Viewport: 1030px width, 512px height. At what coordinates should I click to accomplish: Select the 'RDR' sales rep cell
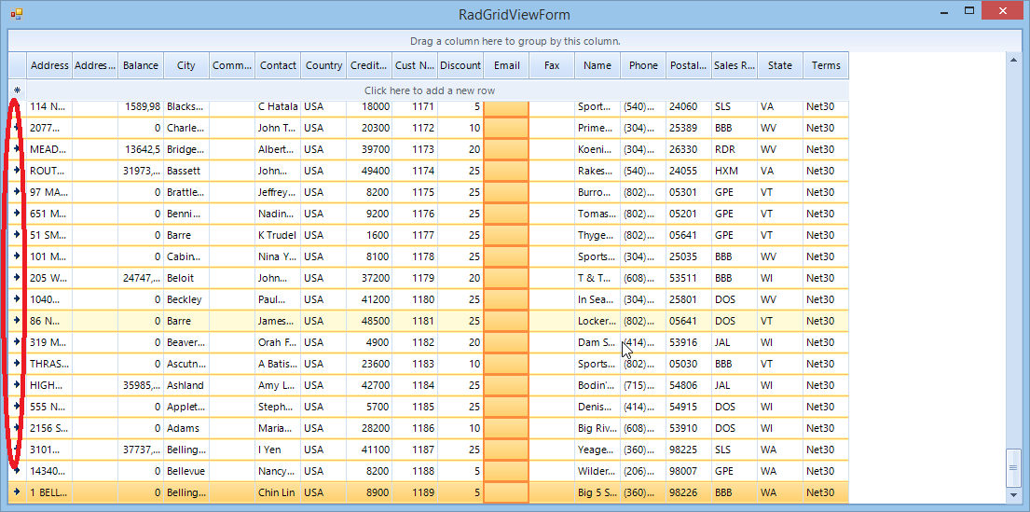coord(735,149)
